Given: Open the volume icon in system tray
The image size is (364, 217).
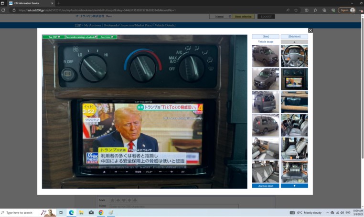Looking at the screenshot, I should [x=342, y=213].
